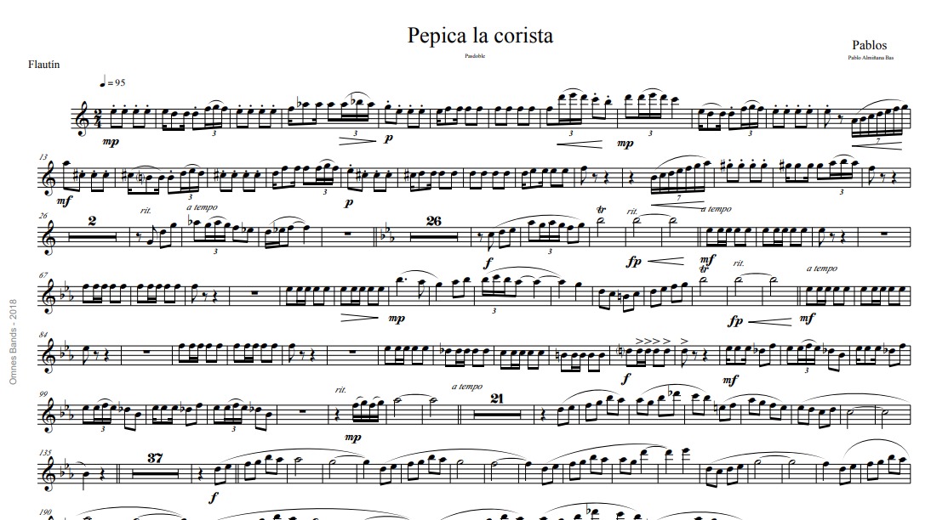Screen dimensions: 931x520
Task: Select measure number 135 at staff start
Action: point(45,452)
